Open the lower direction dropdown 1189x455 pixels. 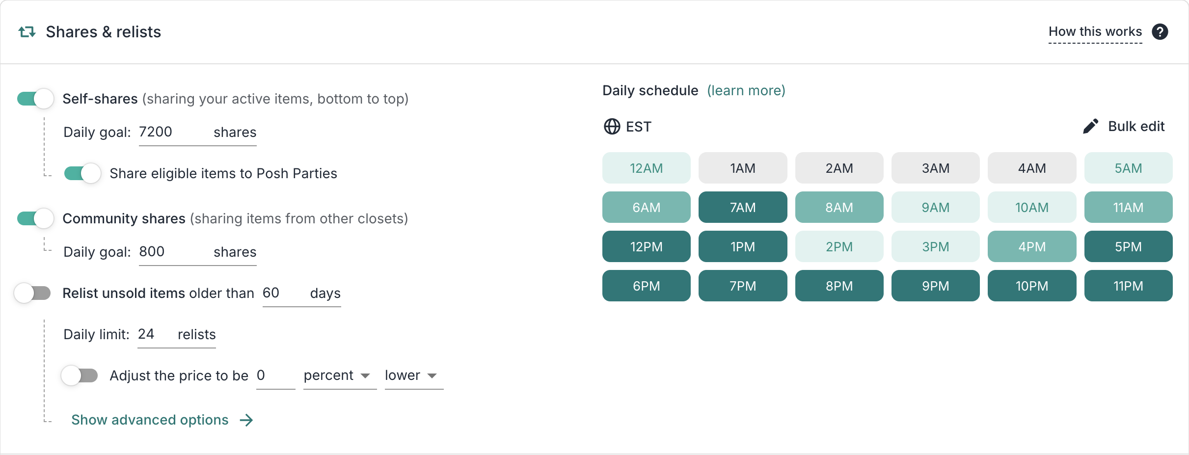coord(411,375)
